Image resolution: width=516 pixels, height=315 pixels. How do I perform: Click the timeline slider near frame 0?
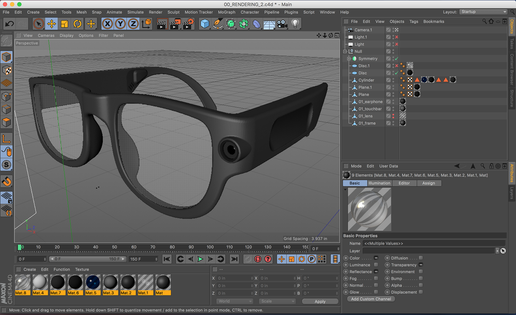click(20, 247)
